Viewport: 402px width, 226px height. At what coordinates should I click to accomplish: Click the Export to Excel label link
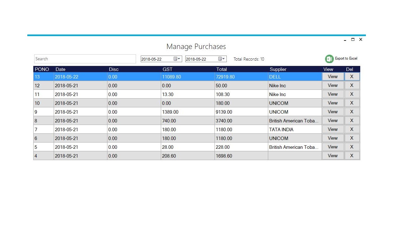pyautogui.click(x=345, y=58)
